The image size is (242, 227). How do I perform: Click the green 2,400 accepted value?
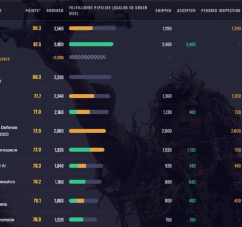click(191, 44)
